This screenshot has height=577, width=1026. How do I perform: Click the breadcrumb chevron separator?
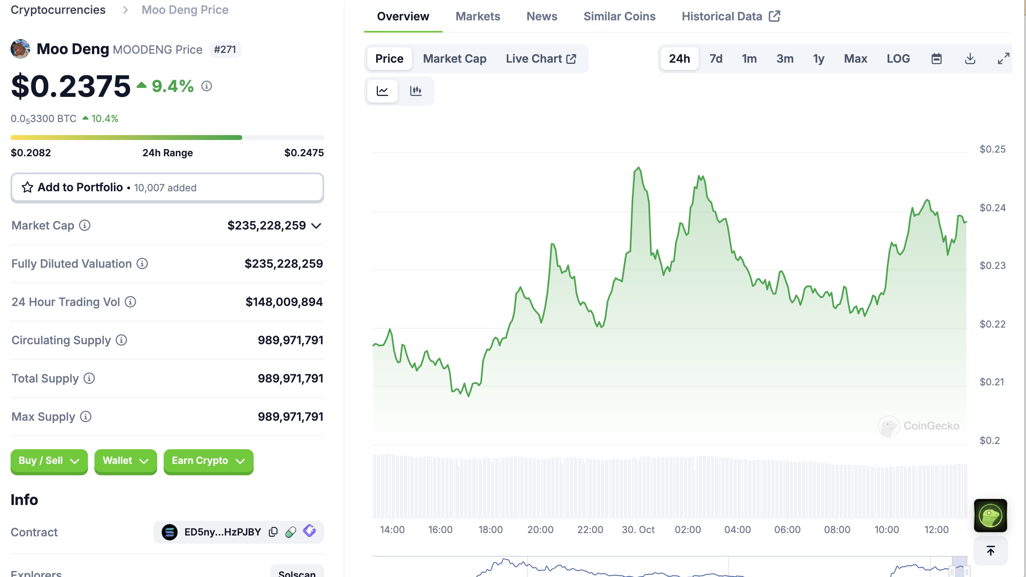pyautogui.click(x=125, y=10)
